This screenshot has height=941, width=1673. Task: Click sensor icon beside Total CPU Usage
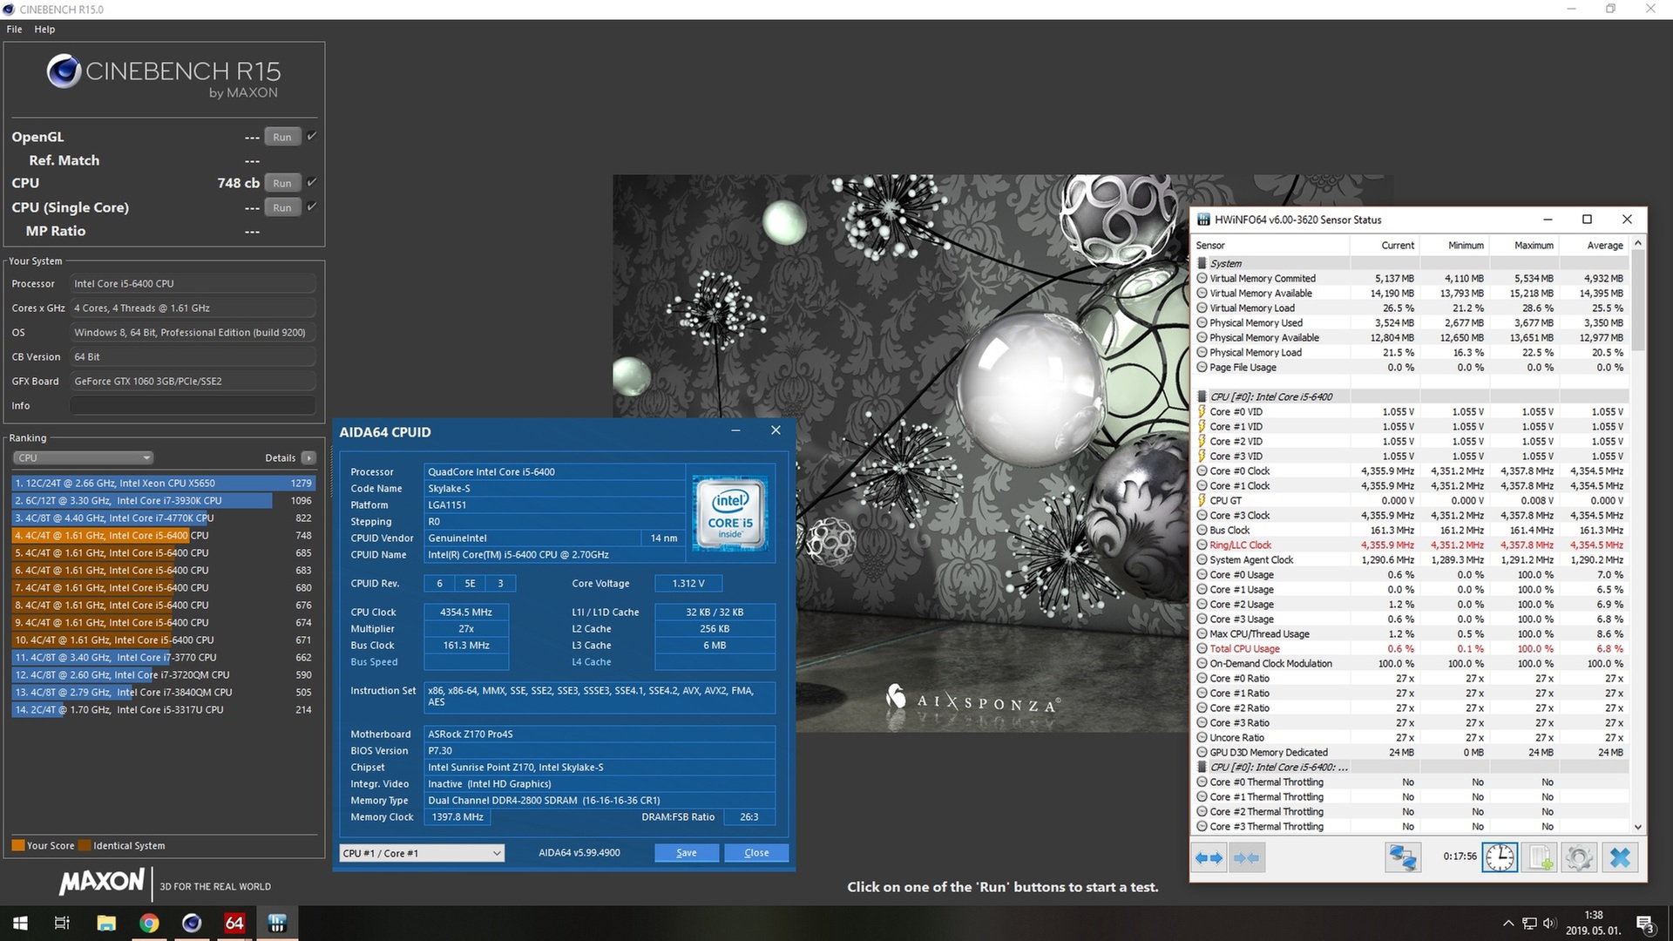coord(1202,648)
